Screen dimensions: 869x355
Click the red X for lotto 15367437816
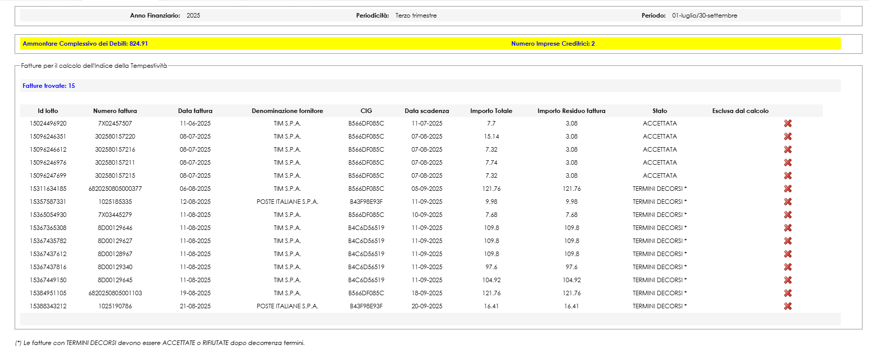pos(788,267)
